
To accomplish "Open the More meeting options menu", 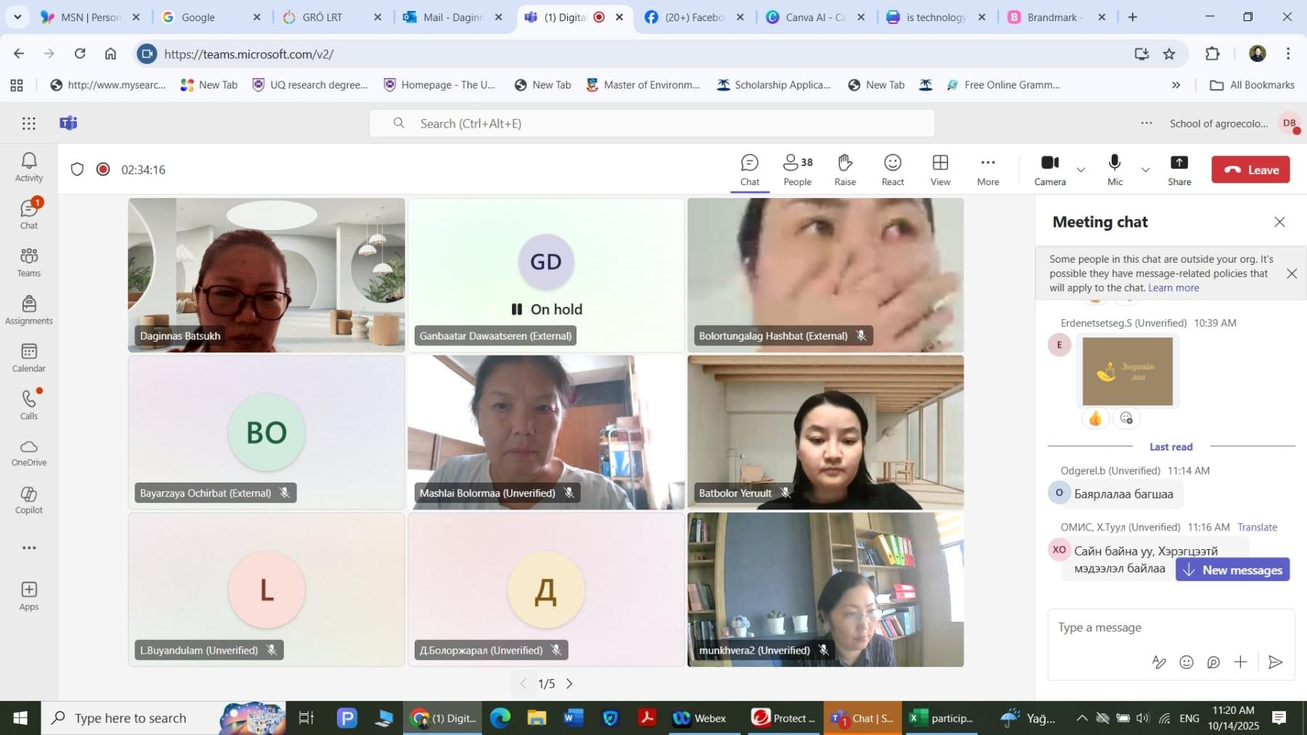I will click(x=988, y=170).
